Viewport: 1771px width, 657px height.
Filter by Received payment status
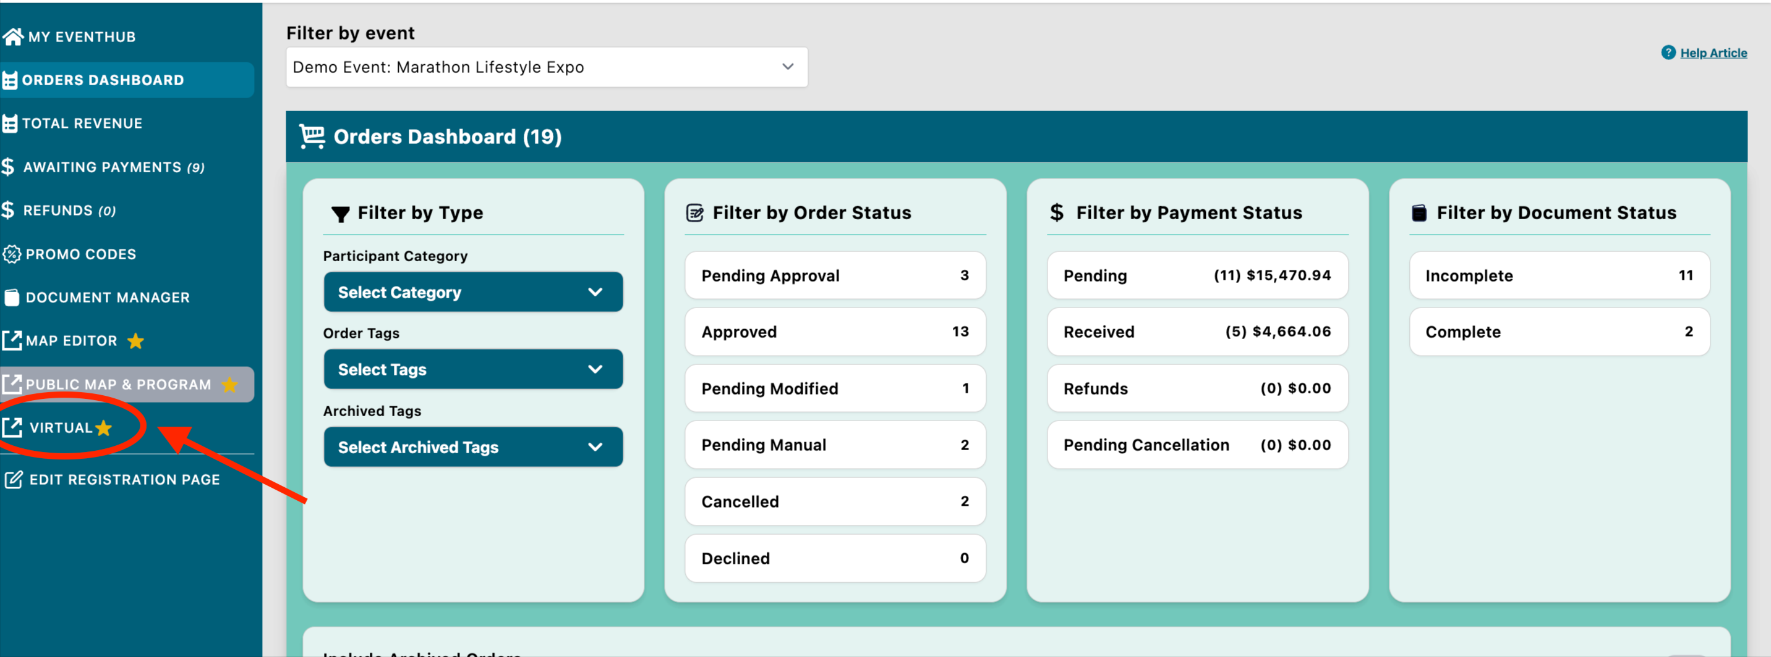click(x=1197, y=332)
